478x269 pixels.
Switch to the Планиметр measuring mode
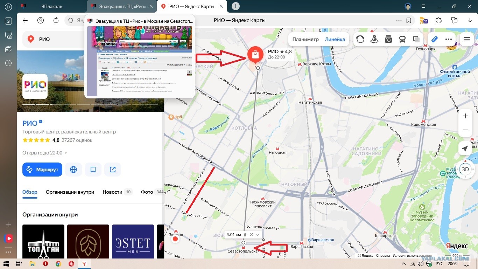tap(305, 39)
